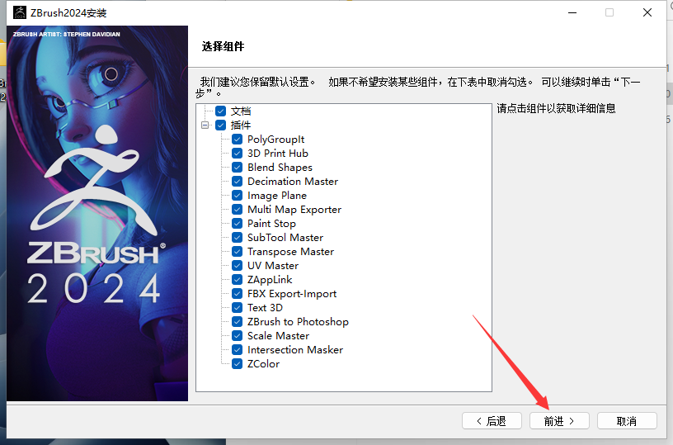Uncheck the 插件 group checkbox

220,125
